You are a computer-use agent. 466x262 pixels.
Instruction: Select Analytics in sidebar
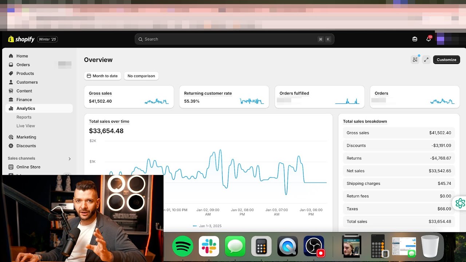pos(39,108)
